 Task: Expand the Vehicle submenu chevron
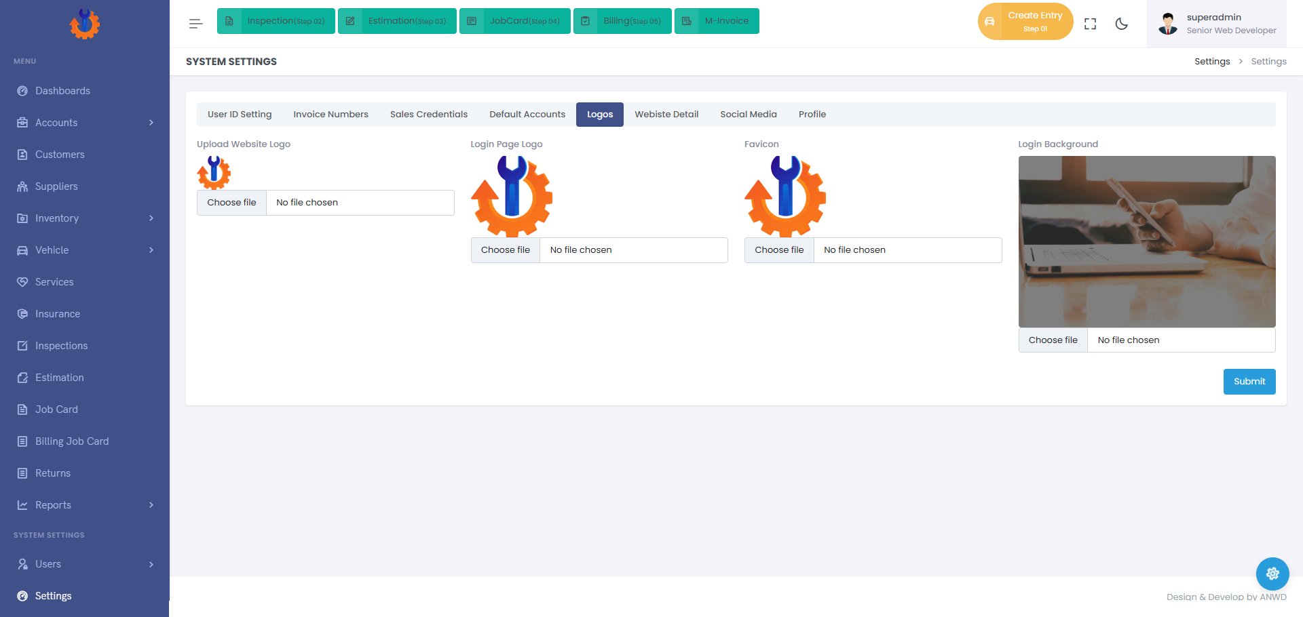pyautogui.click(x=151, y=250)
